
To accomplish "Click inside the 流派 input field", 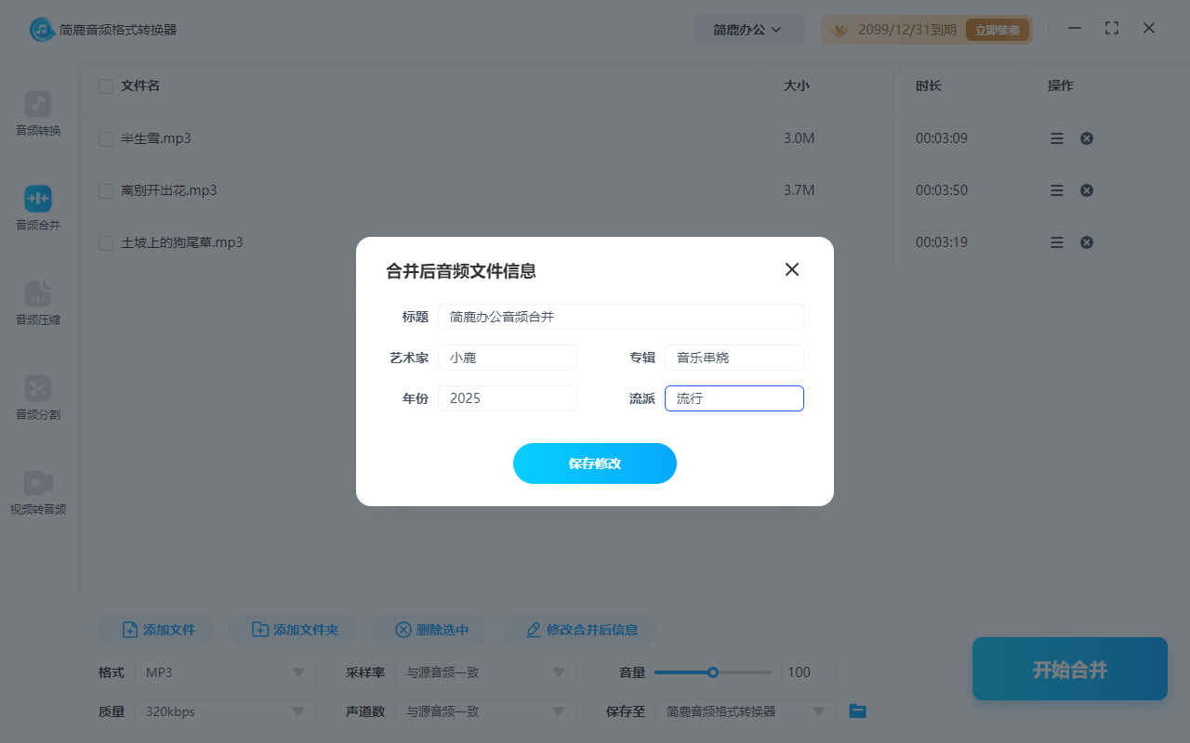I will (x=734, y=398).
